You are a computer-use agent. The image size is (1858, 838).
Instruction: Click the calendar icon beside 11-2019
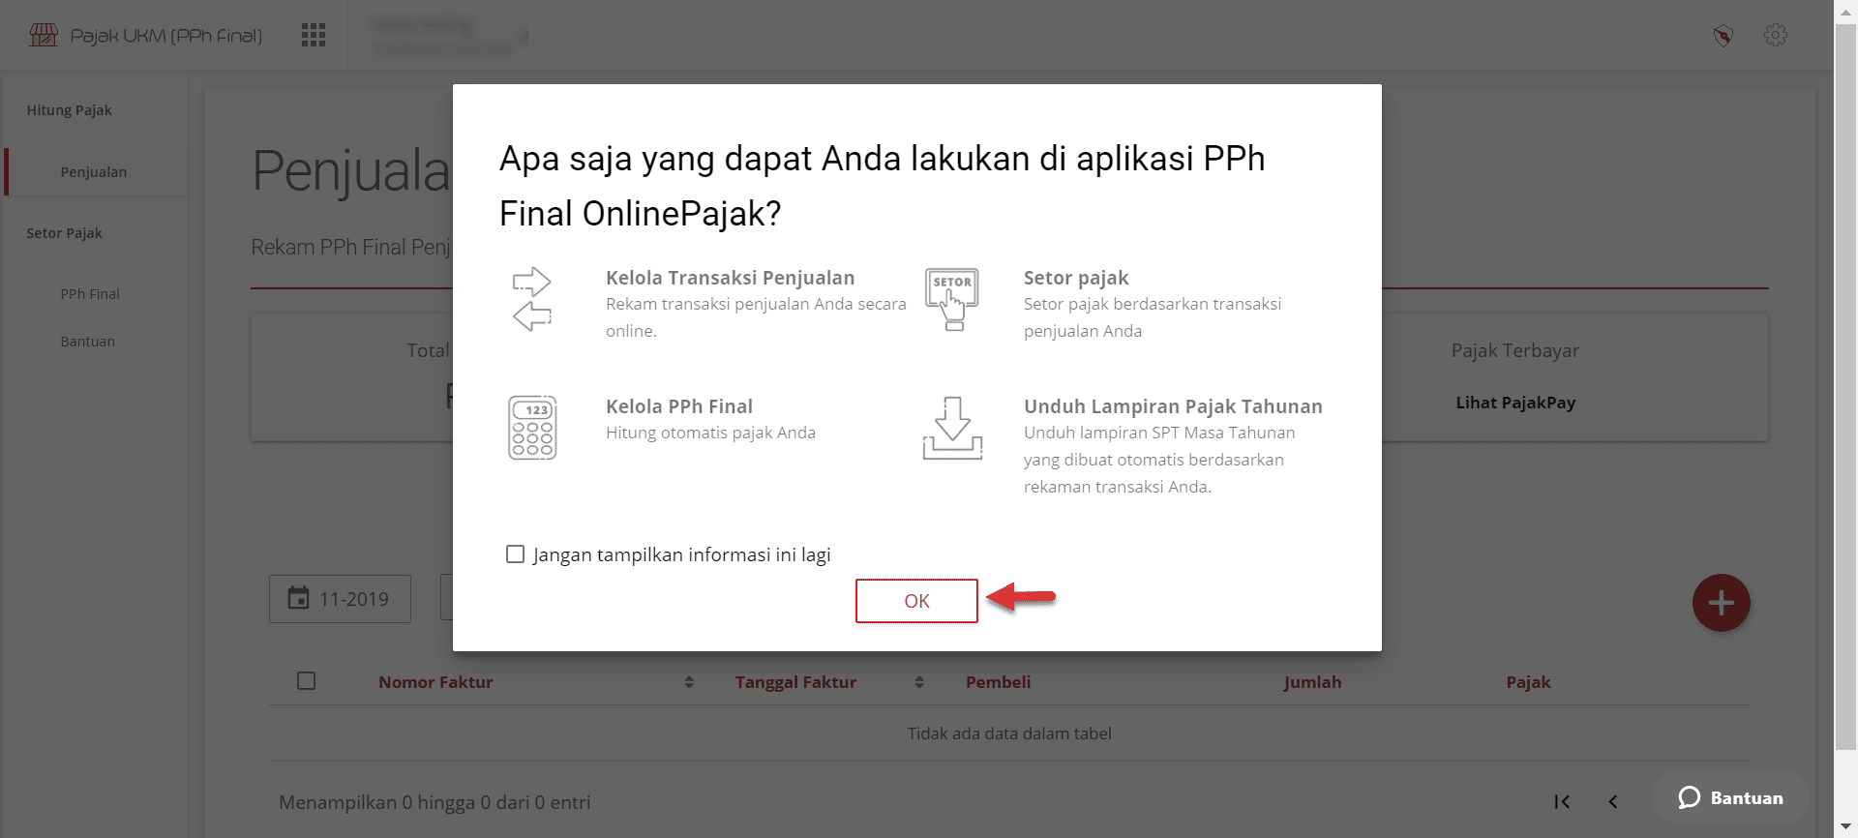click(x=299, y=598)
